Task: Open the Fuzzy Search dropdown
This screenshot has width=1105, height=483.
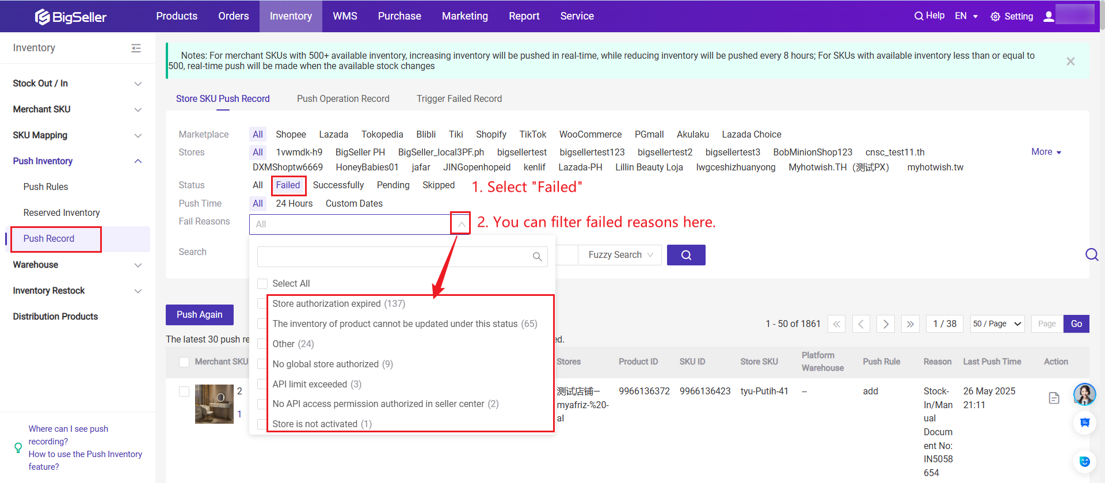Action: pyautogui.click(x=620, y=255)
